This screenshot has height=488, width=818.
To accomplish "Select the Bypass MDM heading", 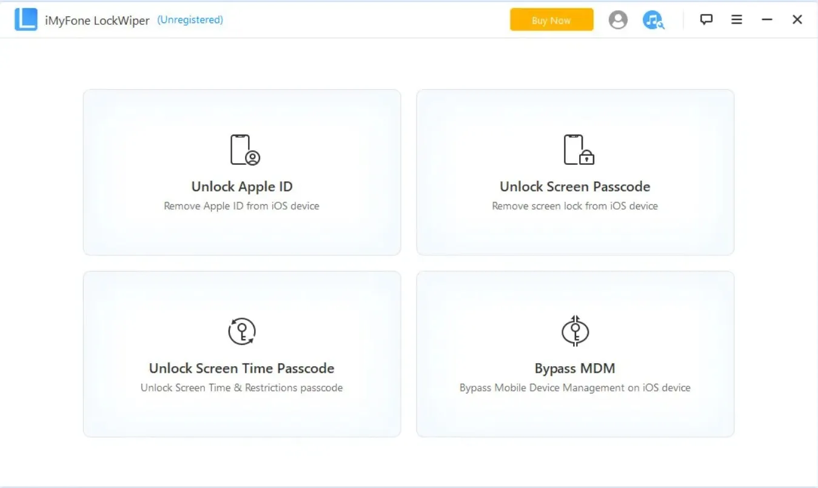I will click(x=575, y=369).
